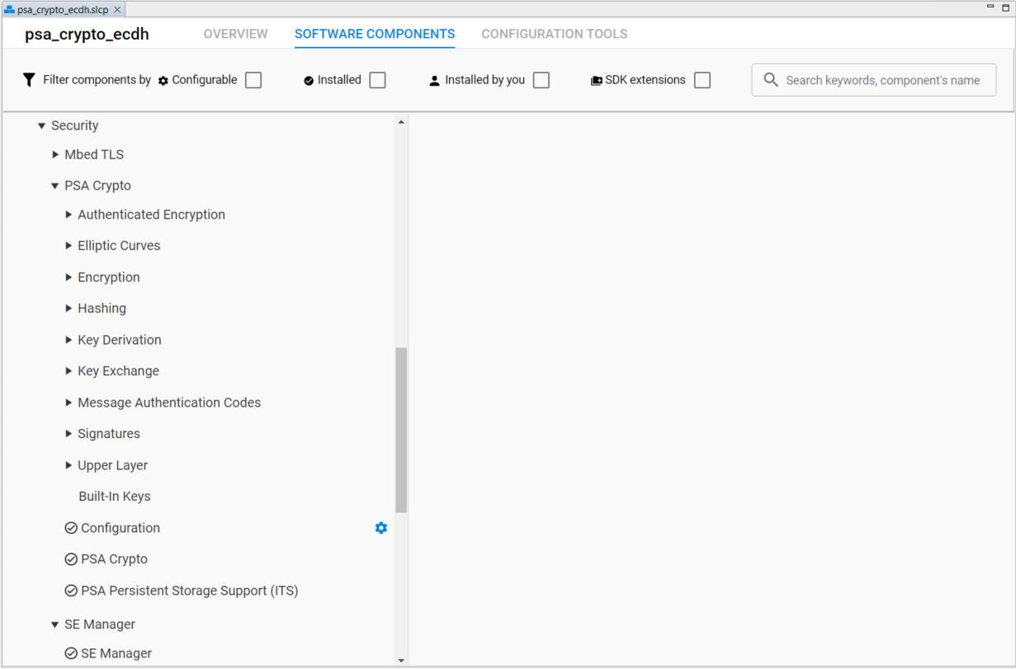Click the SDK extensions package icon
Screen dimensions: 1016x669
click(594, 79)
